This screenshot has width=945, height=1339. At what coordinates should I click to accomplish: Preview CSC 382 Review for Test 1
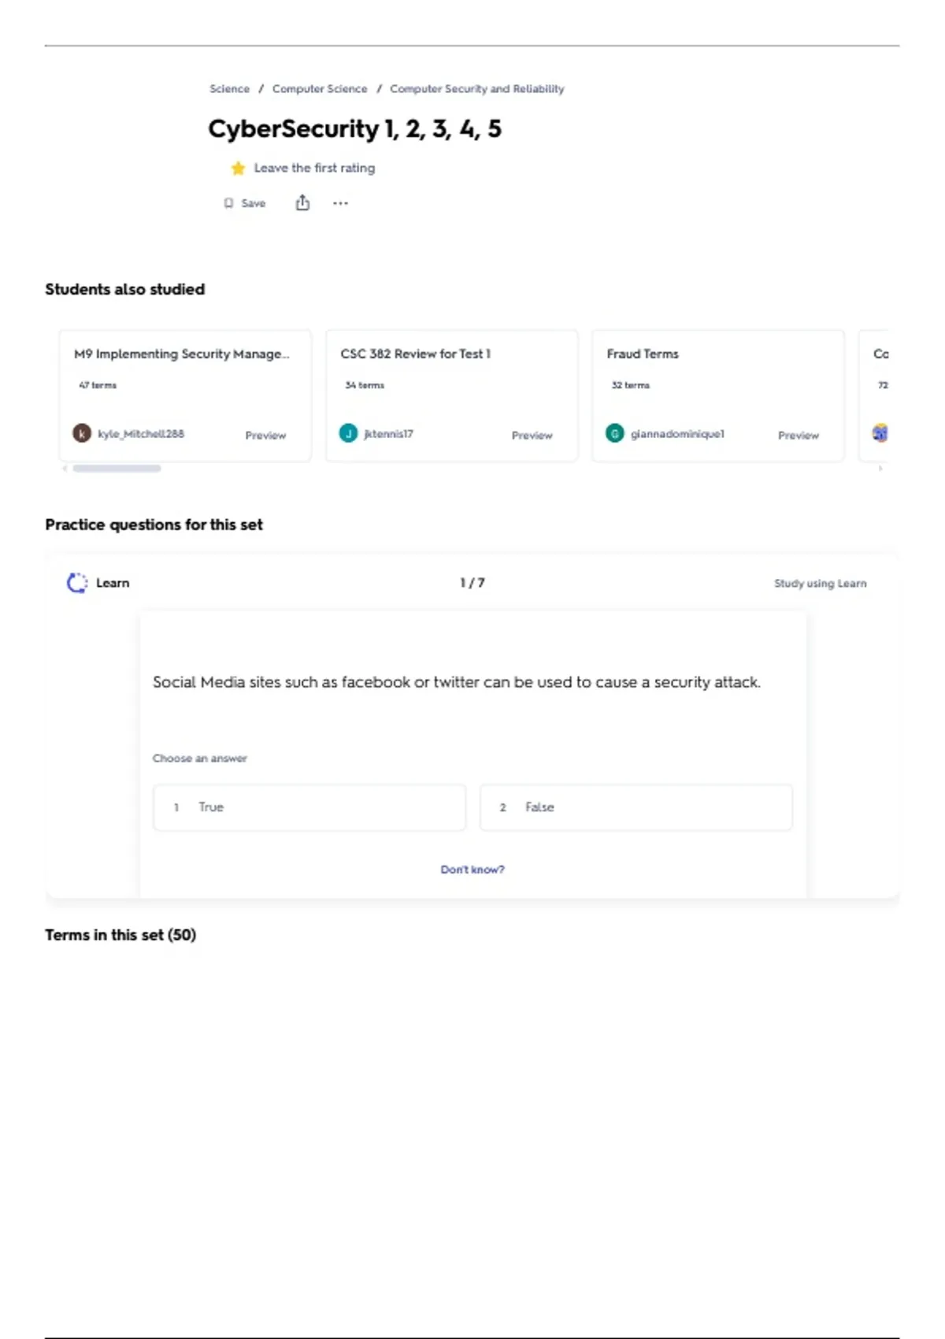[532, 436]
